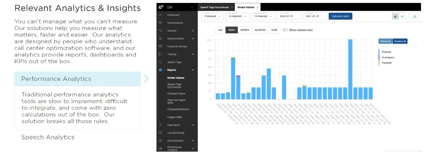Click Customer Surveys sidebar label
Screen dimensions: 426x158
pos(177,47)
